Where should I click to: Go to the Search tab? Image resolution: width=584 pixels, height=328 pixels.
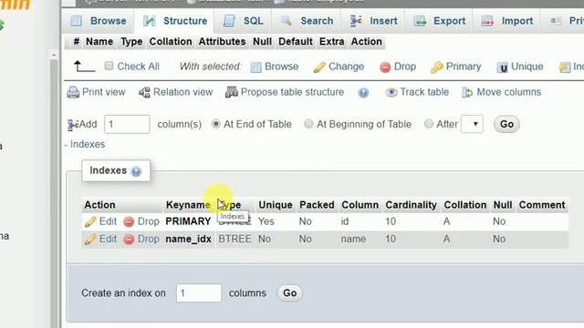pyautogui.click(x=307, y=21)
